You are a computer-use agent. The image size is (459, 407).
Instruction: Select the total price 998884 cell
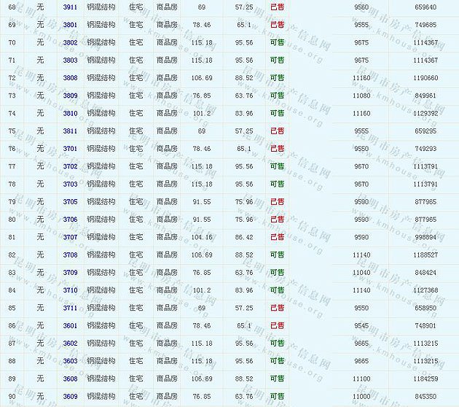point(425,237)
